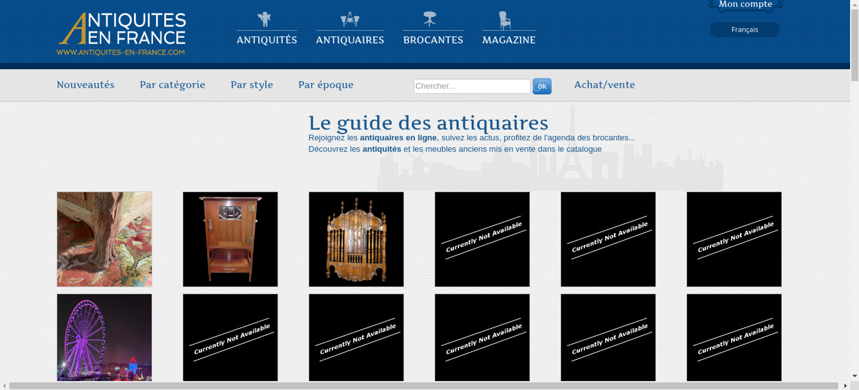Open the wooden cabinet thumbnail
This screenshot has width=859, height=390.
230,239
